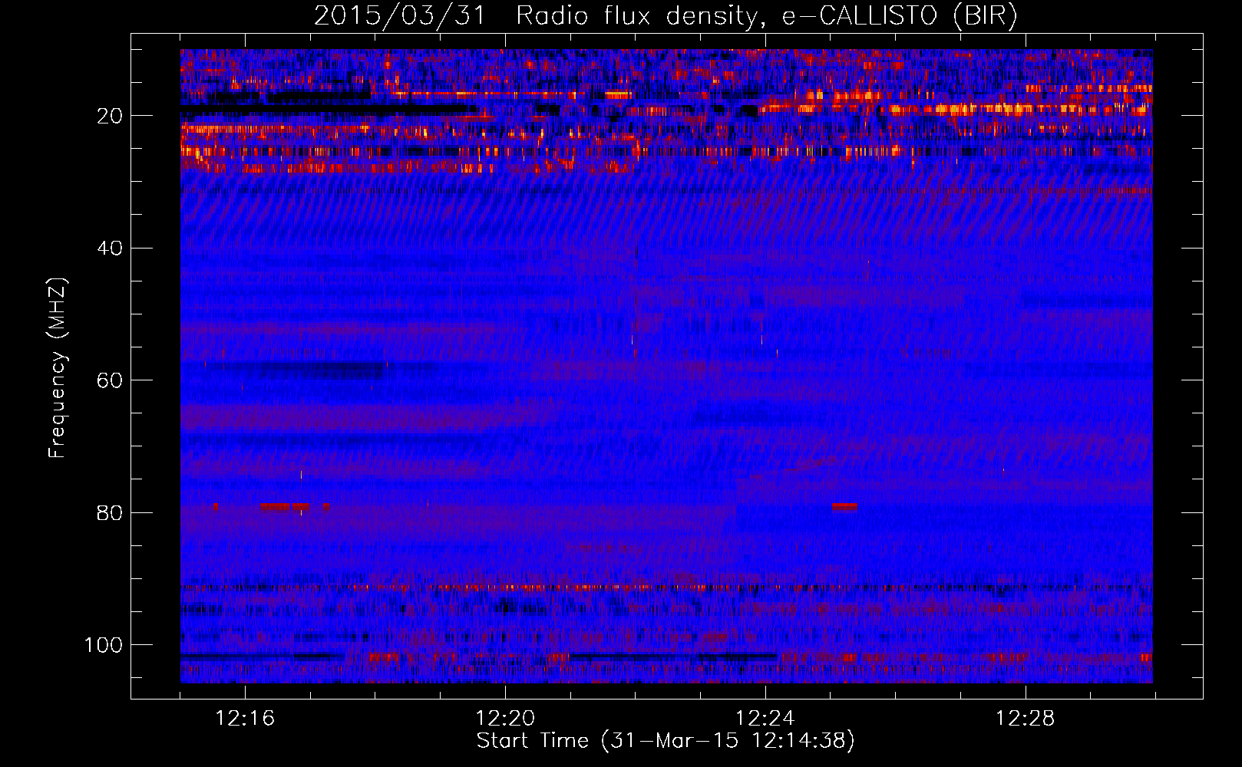Click the '20' frequency tick label
The image size is (1242, 767).
tap(111, 116)
